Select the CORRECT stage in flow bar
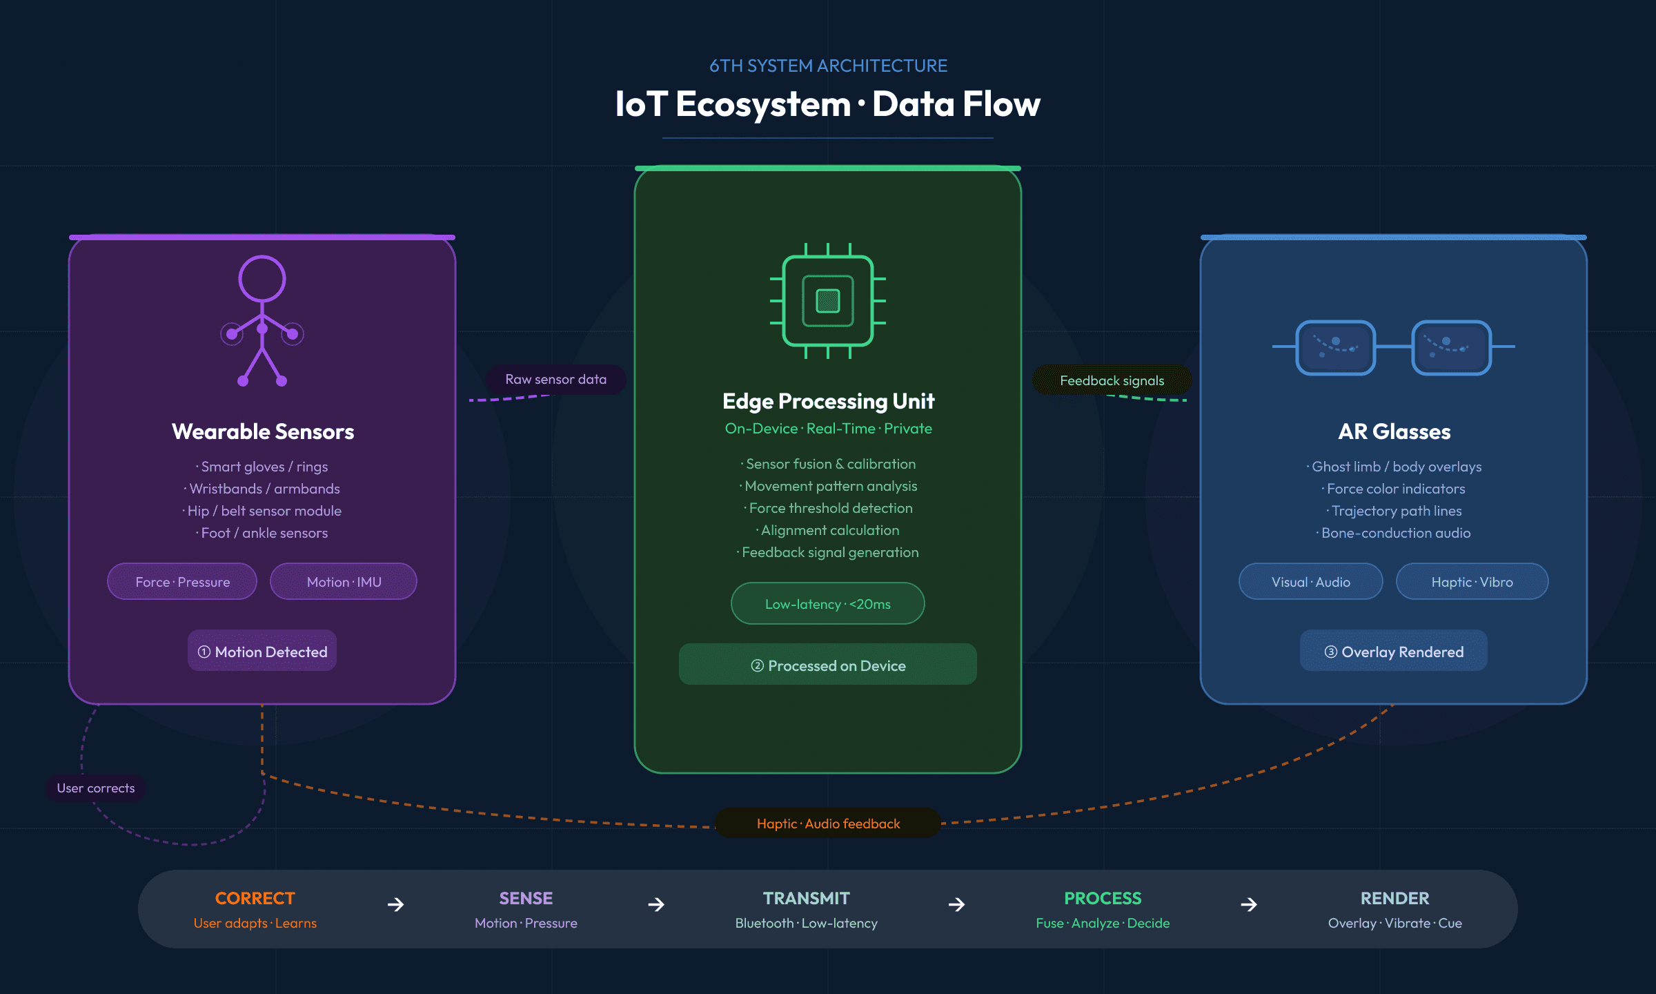 tap(255, 909)
